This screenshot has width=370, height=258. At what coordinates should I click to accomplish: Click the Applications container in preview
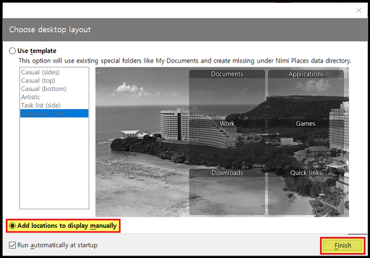(306, 94)
